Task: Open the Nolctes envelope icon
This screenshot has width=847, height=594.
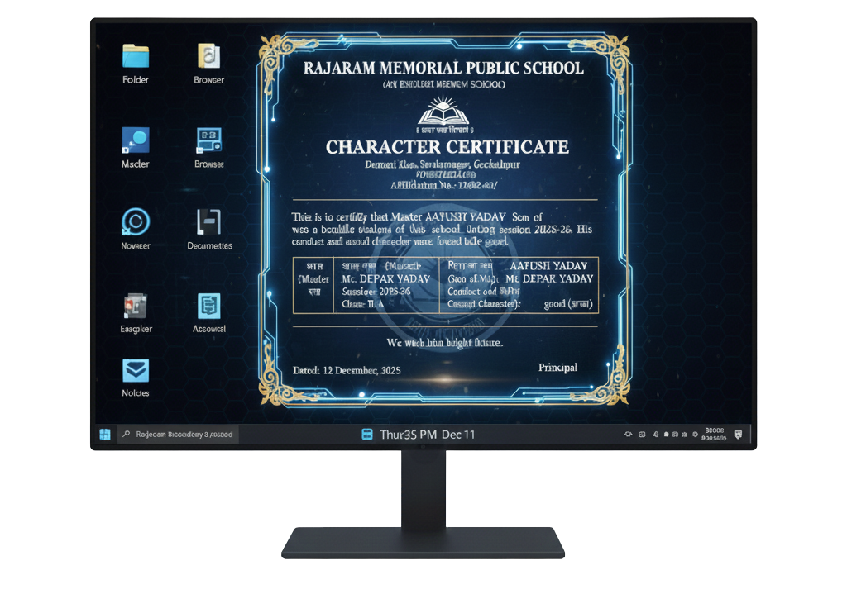Action: pyautogui.click(x=135, y=369)
